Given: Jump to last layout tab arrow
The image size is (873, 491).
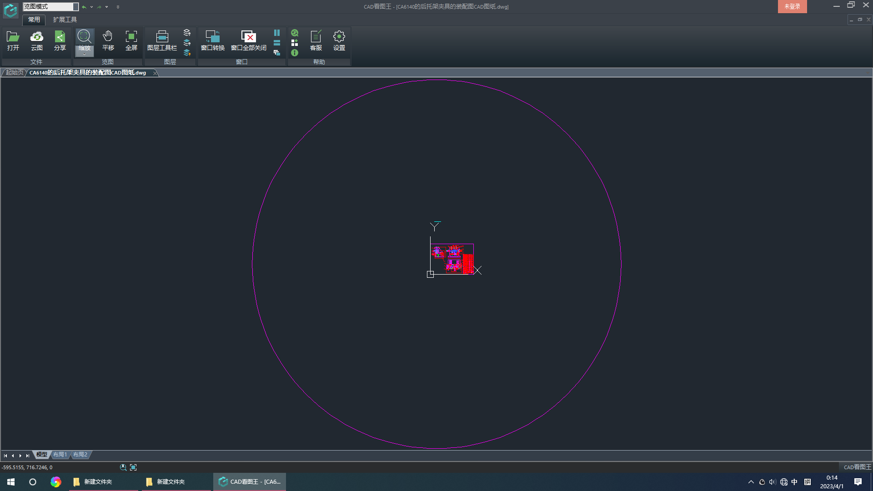Looking at the screenshot, I should [x=27, y=456].
